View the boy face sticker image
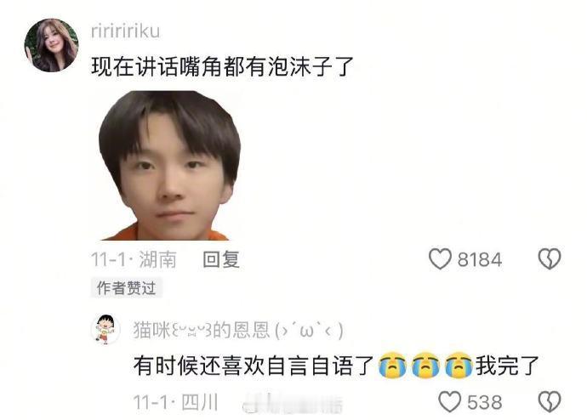The width and height of the screenshot is (587, 420). point(169,165)
